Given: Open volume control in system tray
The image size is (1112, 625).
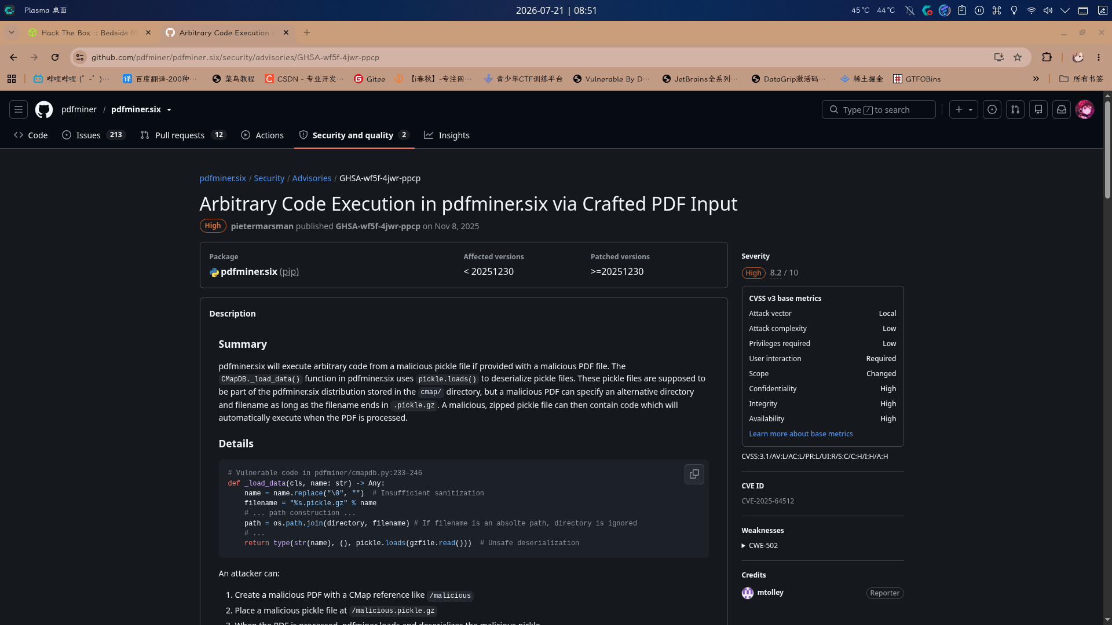Looking at the screenshot, I should (1048, 10).
